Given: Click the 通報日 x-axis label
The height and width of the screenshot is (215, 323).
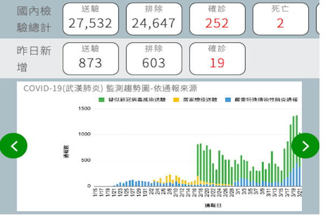Looking at the screenshot, I should click(198, 206).
